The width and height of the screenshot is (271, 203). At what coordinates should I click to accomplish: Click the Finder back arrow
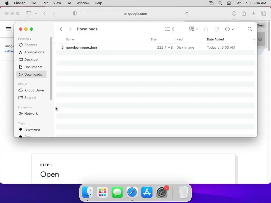pyautogui.click(x=61, y=29)
